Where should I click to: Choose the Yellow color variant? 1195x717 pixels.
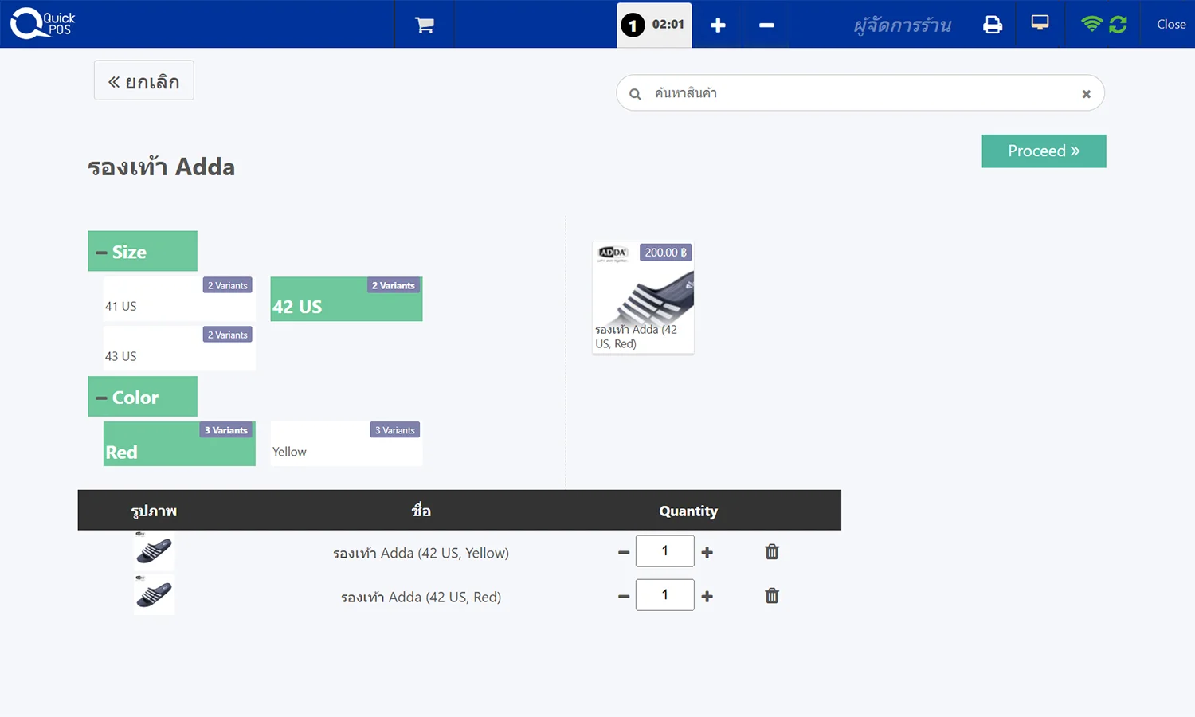[346, 445]
